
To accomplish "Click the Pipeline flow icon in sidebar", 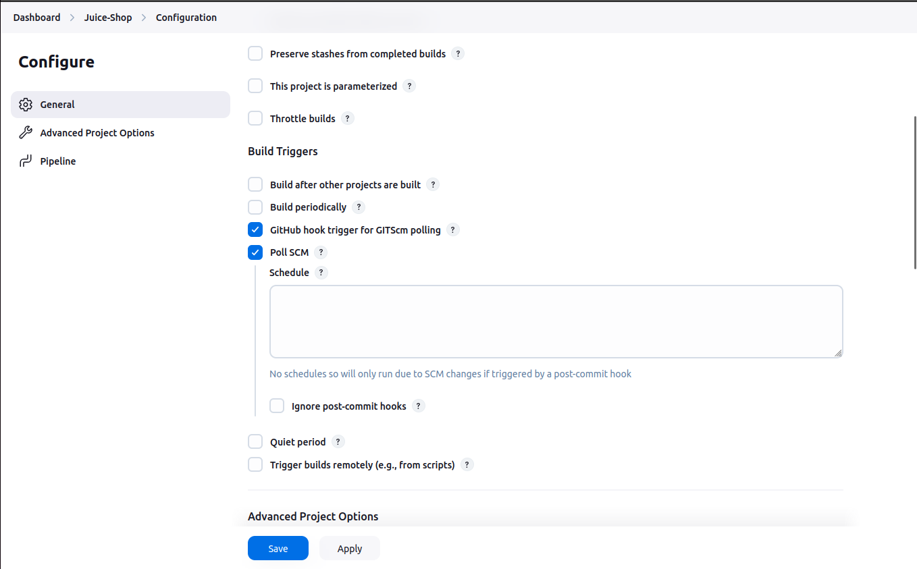I will coord(26,161).
